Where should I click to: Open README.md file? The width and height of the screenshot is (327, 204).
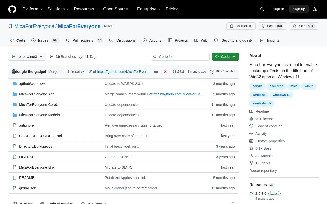coord(30,178)
